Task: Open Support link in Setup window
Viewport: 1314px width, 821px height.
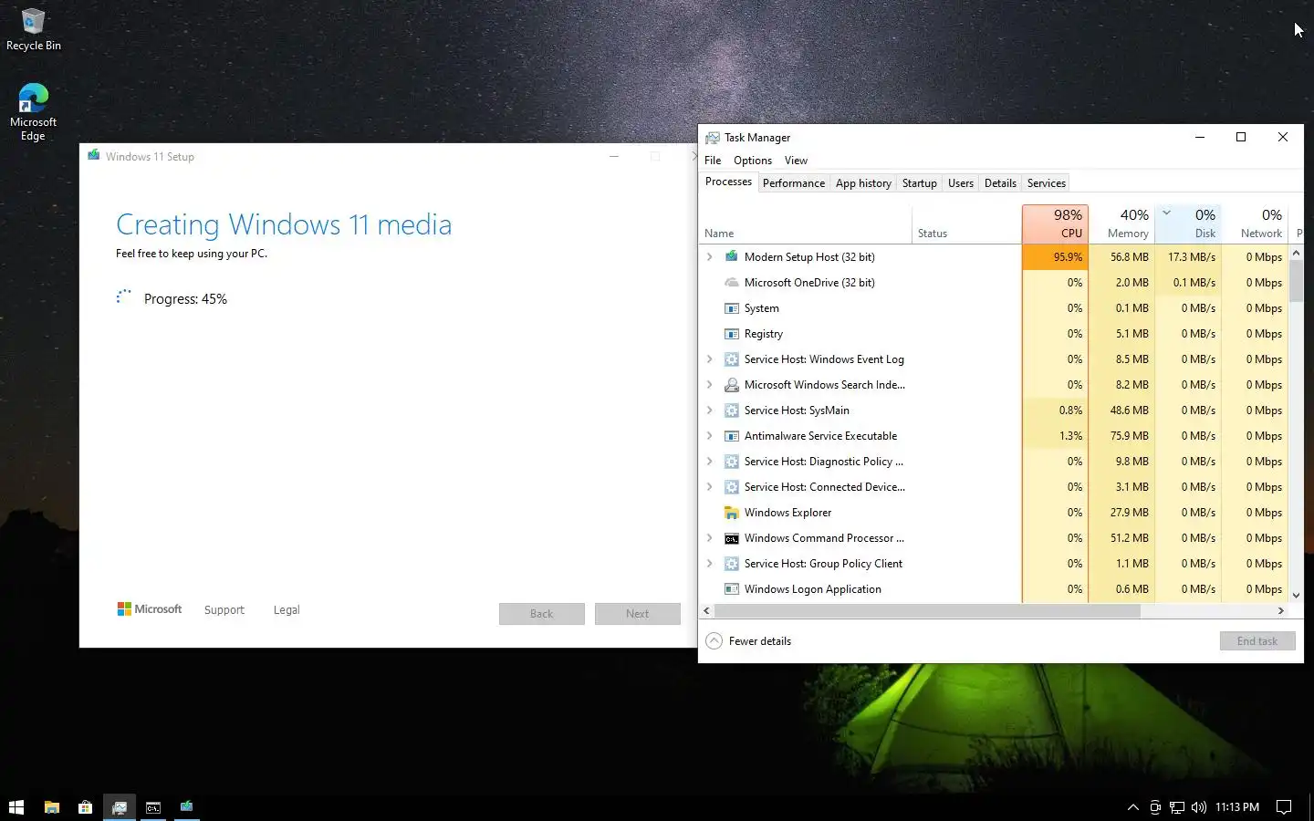Action: pyautogui.click(x=224, y=610)
